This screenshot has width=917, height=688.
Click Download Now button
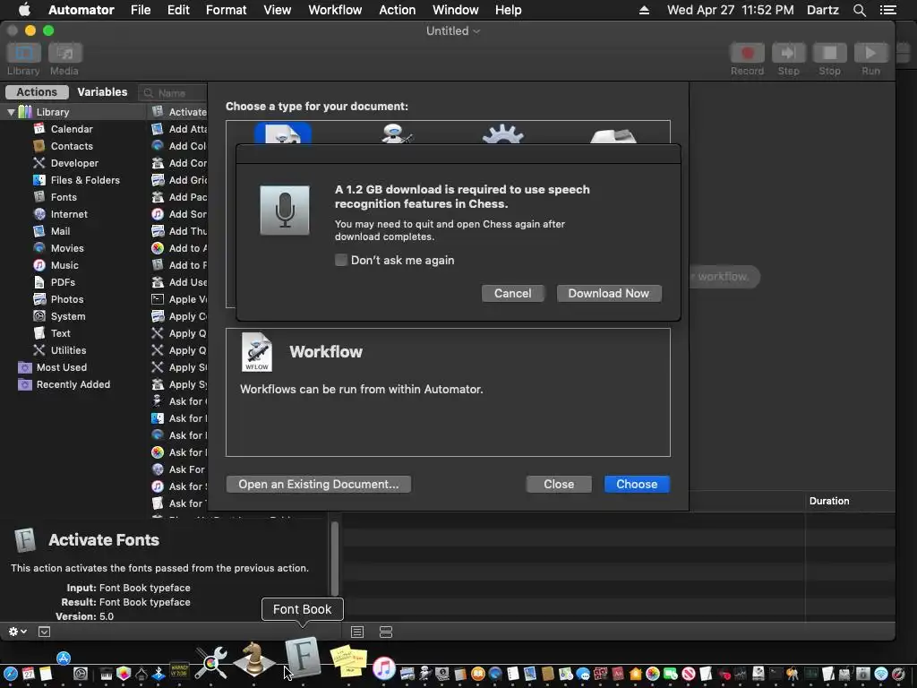[609, 293]
